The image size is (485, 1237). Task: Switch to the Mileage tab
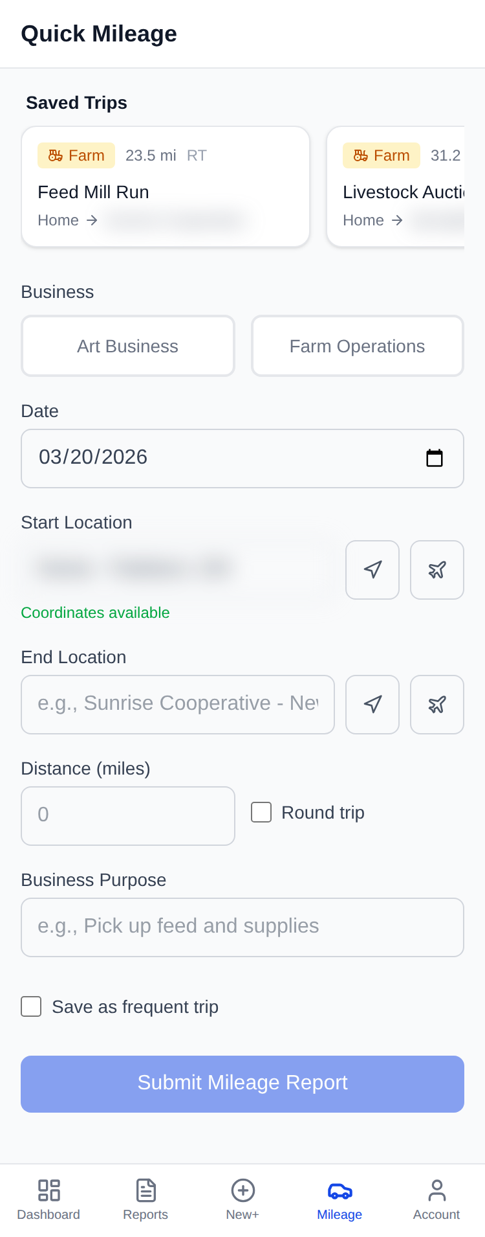[x=339, y=1198]
